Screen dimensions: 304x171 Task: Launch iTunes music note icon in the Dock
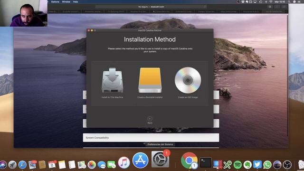[x=124, y=162]
